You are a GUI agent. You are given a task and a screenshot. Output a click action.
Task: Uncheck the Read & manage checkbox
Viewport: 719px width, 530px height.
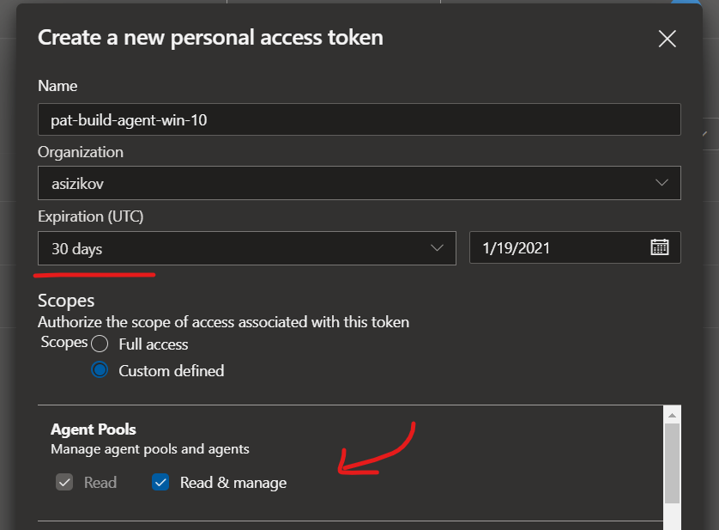click(x=160, y=483)
